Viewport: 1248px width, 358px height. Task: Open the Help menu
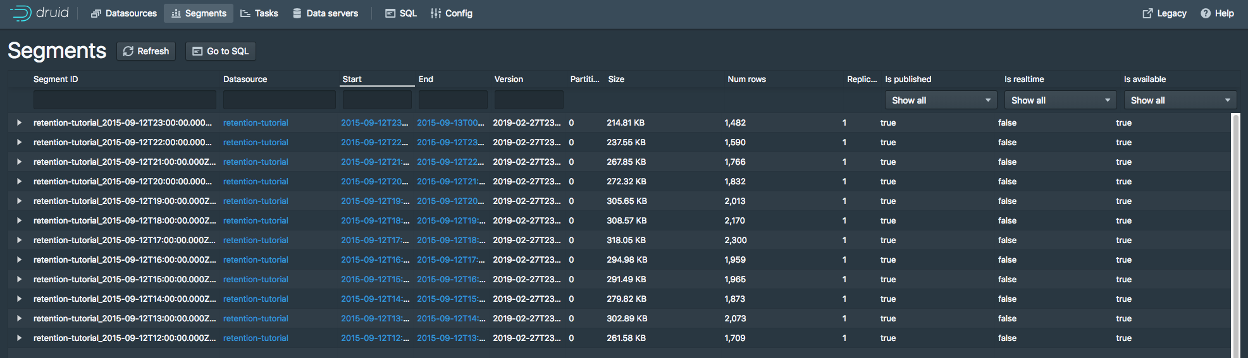(1217, 13)
